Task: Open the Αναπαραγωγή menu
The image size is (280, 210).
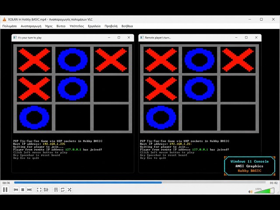Action: (x=31, y=26)
